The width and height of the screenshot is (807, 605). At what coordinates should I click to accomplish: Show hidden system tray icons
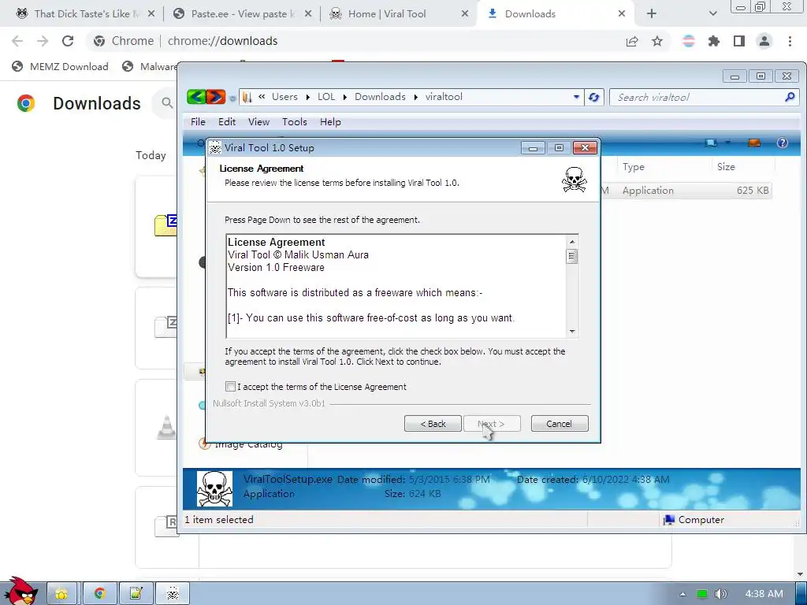(x=682, y=594)
